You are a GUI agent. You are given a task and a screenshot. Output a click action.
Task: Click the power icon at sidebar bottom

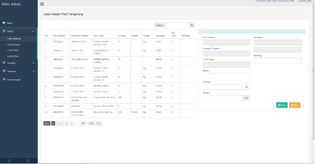coord(9,160)
